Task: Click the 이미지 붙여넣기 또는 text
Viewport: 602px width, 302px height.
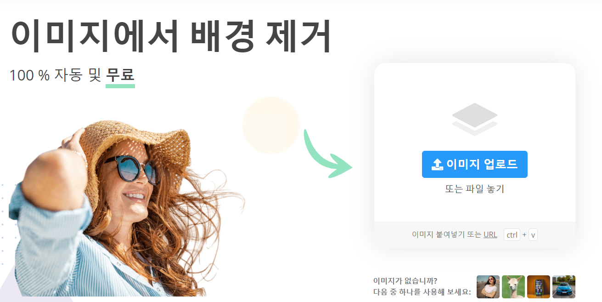Action: [x=446, y=234]
